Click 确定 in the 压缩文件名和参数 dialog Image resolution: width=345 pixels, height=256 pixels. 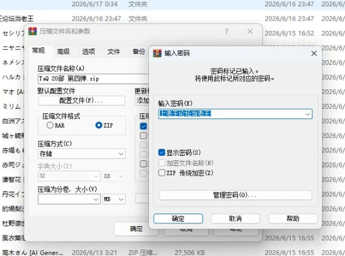coord(136,229)
